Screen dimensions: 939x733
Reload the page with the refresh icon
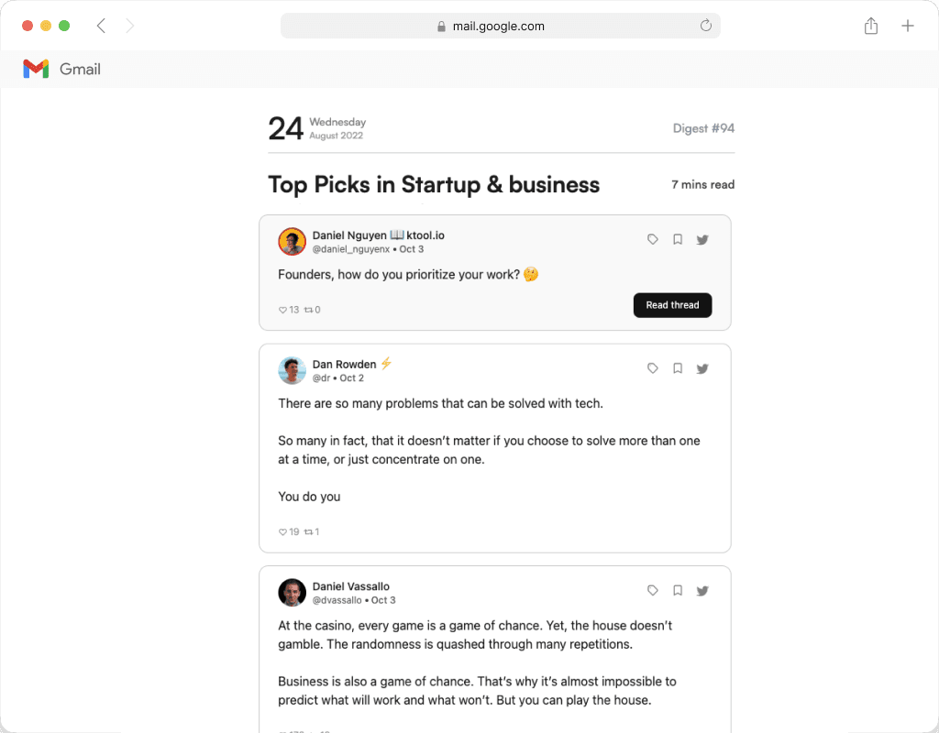[706, 25]
